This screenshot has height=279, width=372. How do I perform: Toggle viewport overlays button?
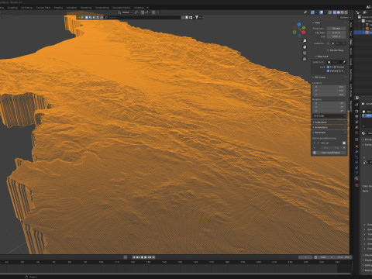point(321,12)
